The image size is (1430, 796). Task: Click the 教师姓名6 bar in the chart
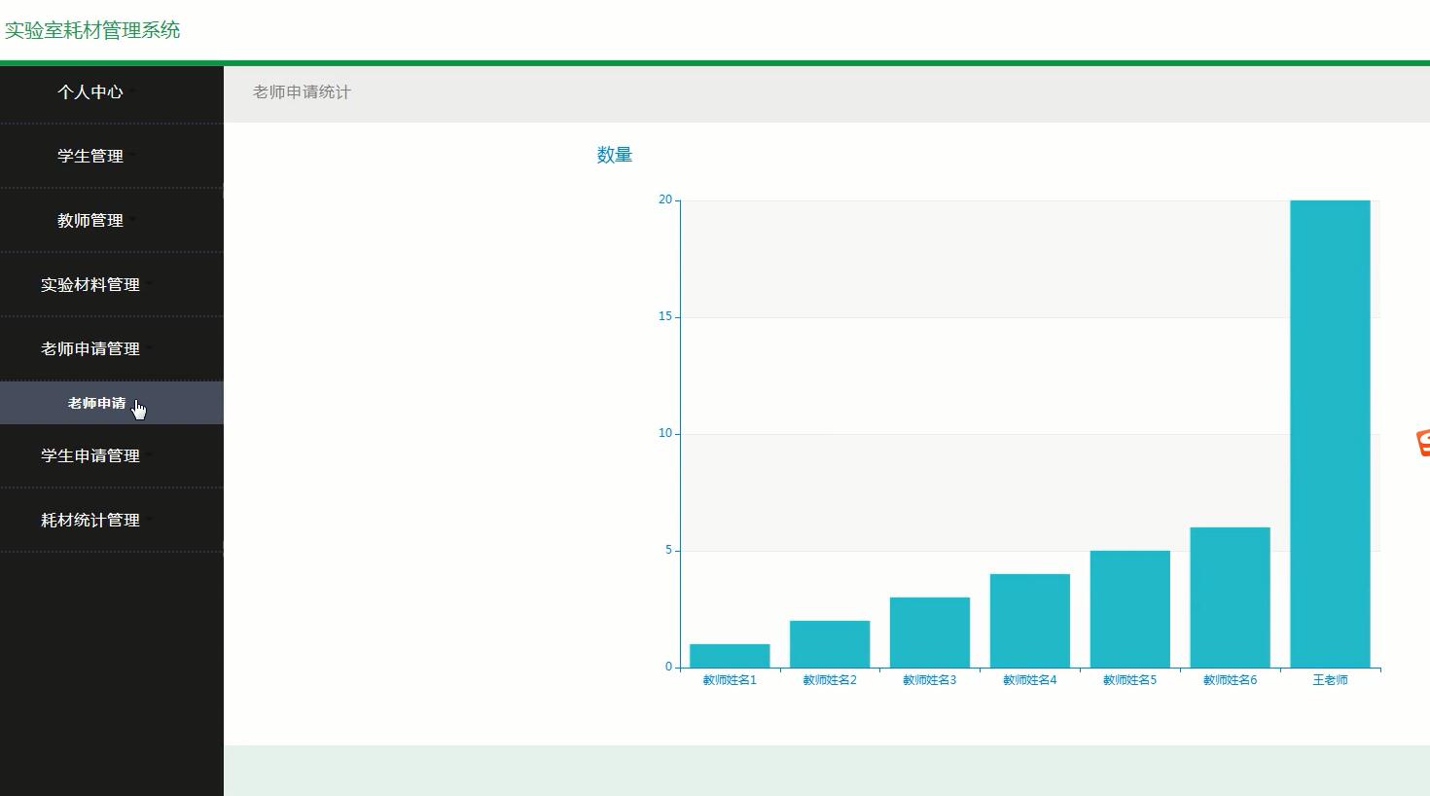pyautogui.click(x=1231, y=597)
